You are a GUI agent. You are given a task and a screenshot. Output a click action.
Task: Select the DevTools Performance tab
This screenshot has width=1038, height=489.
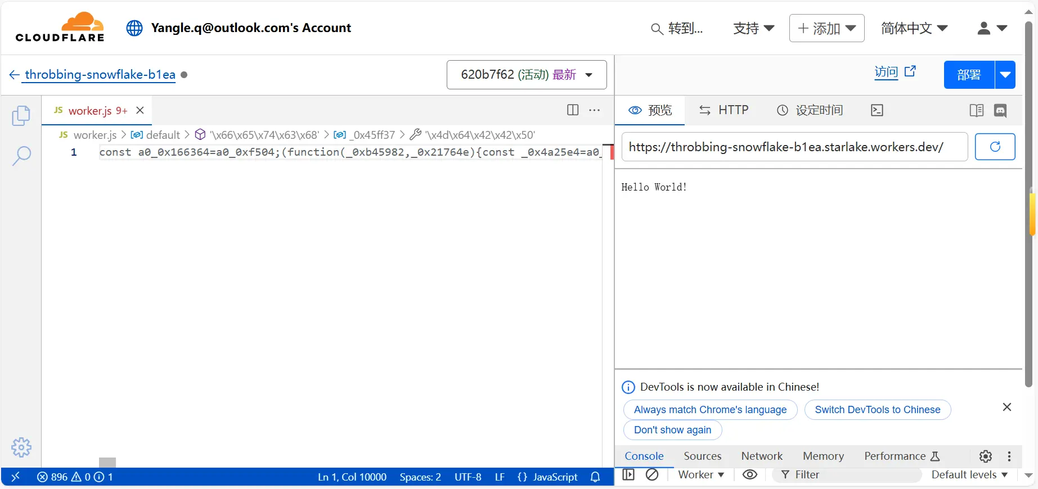[902, 456]
